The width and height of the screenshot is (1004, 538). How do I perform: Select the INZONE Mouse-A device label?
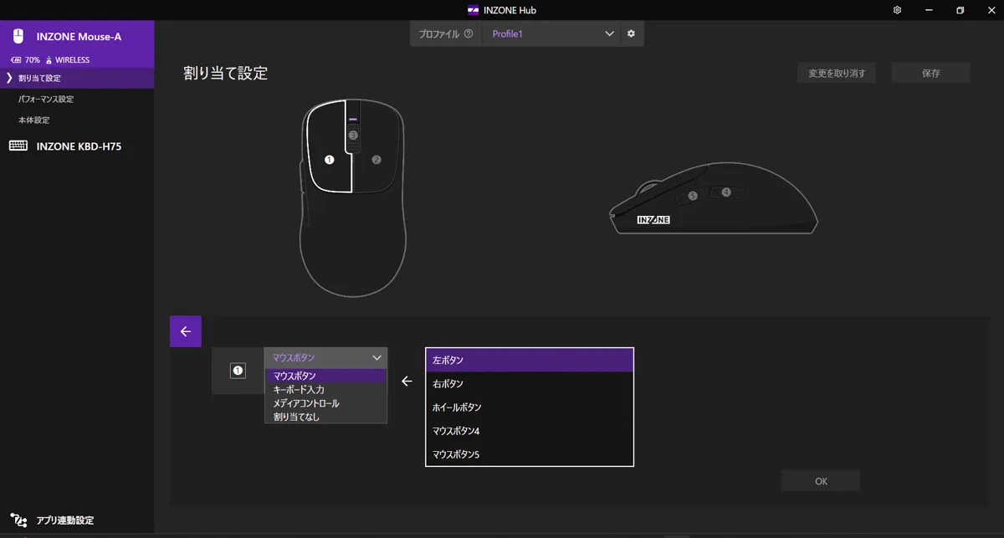79,37
